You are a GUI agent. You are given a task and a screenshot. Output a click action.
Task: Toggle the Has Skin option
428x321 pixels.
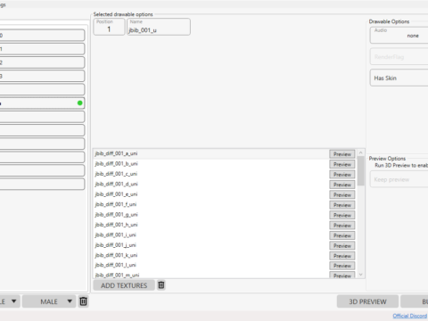click(x=399, y=78)
